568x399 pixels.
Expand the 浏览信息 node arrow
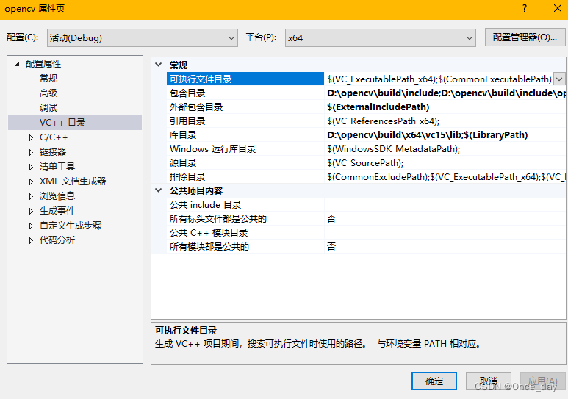pyautogui.click(x=31, y=196)
